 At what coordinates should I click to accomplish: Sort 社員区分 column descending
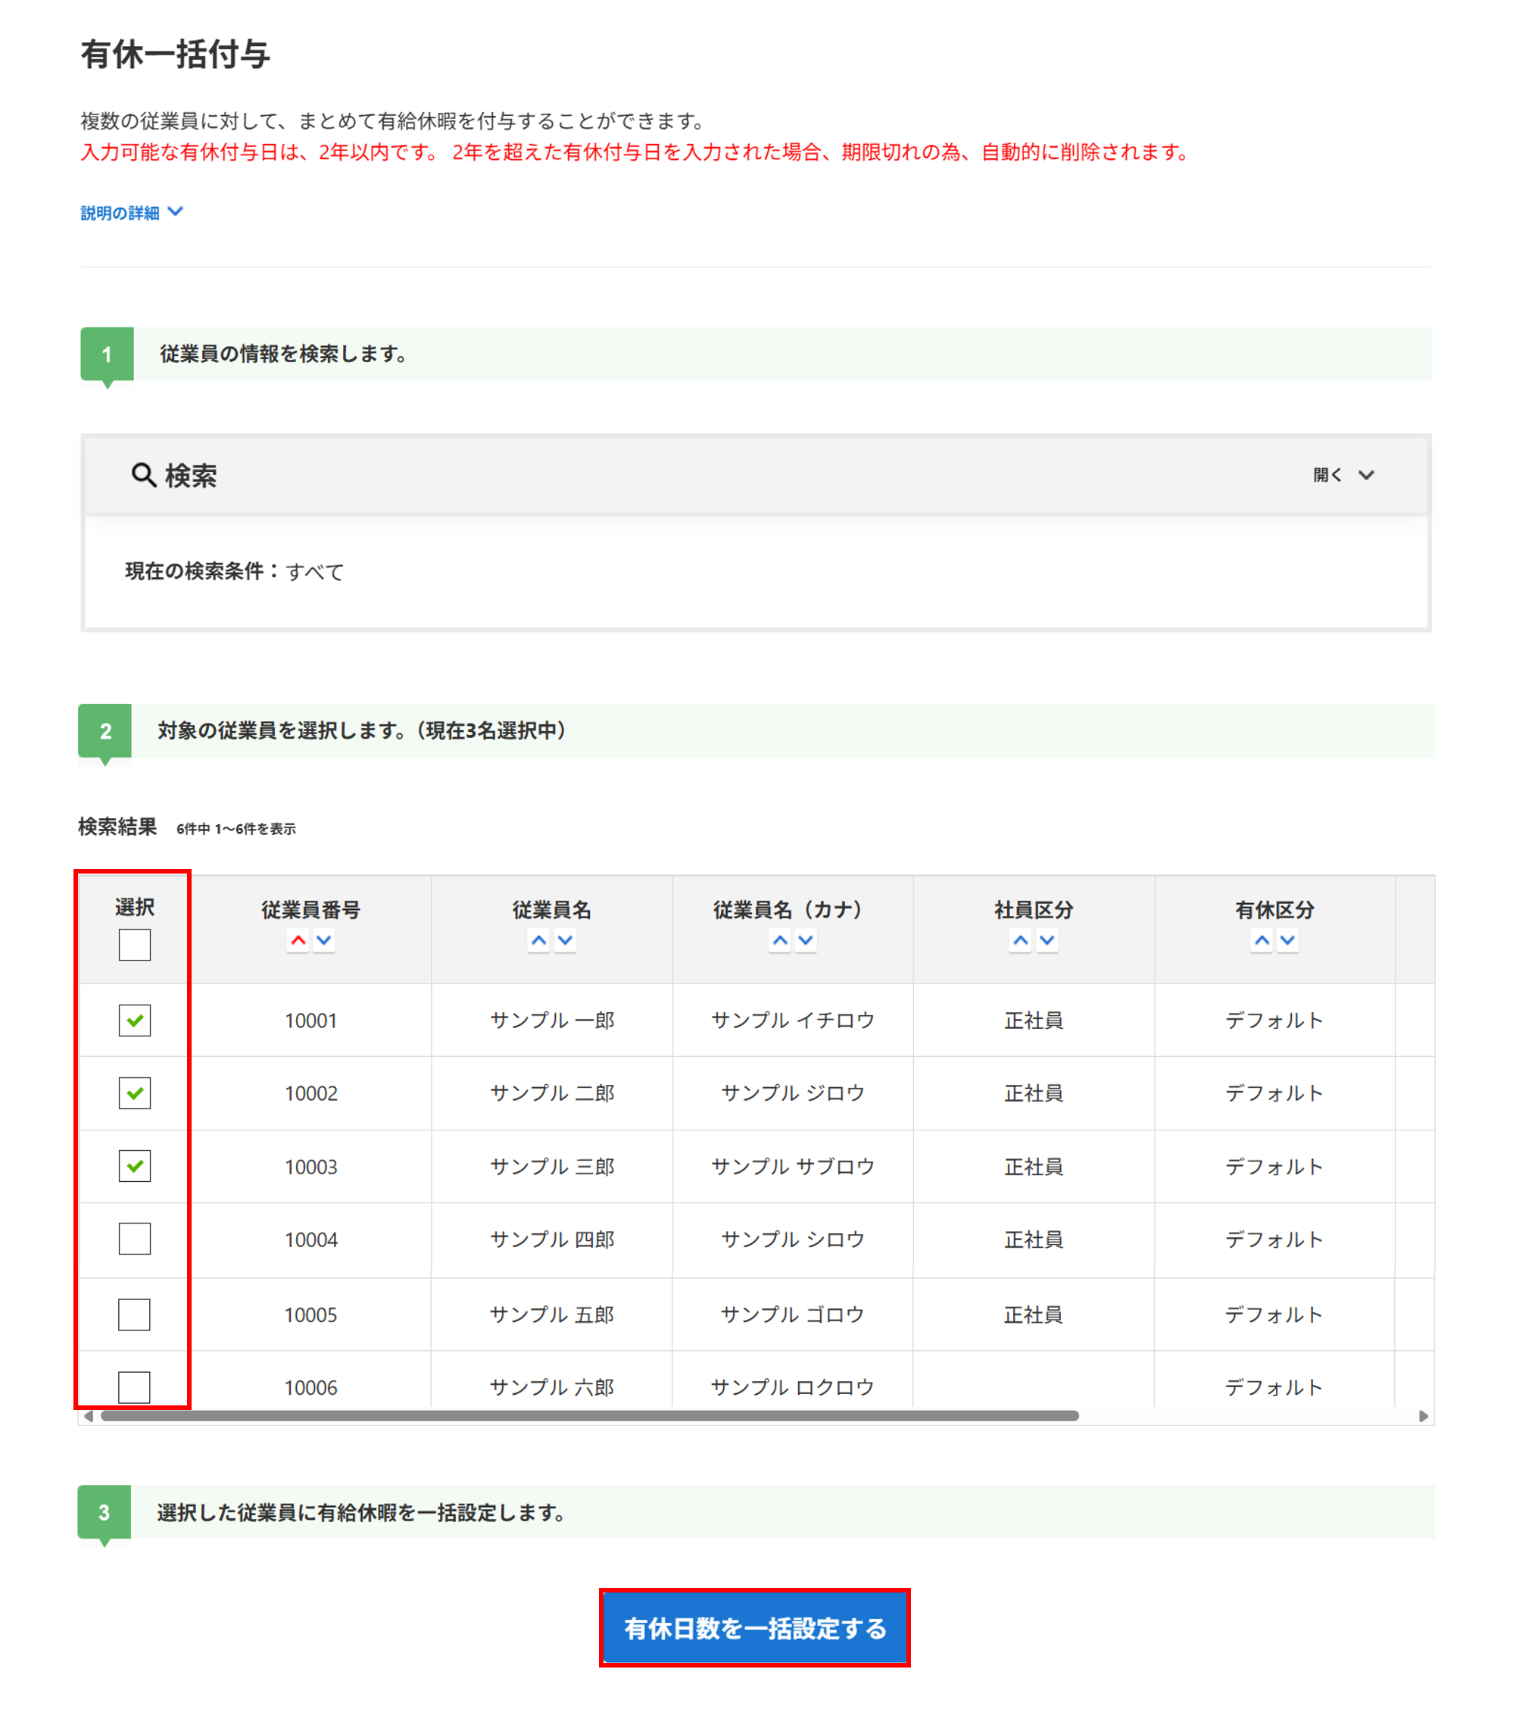pyautogui.click(x=1047, y=940)
